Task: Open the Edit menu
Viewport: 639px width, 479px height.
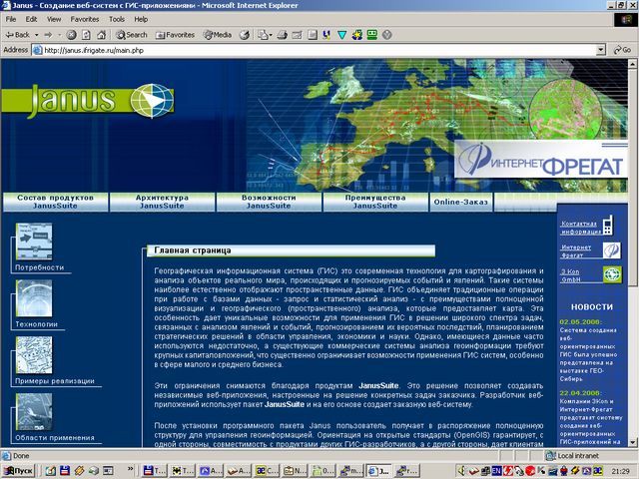Action: pyautogui.click(x=31, y=19)
